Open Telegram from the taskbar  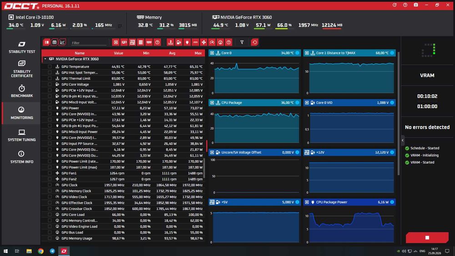[x=52, y=251]
